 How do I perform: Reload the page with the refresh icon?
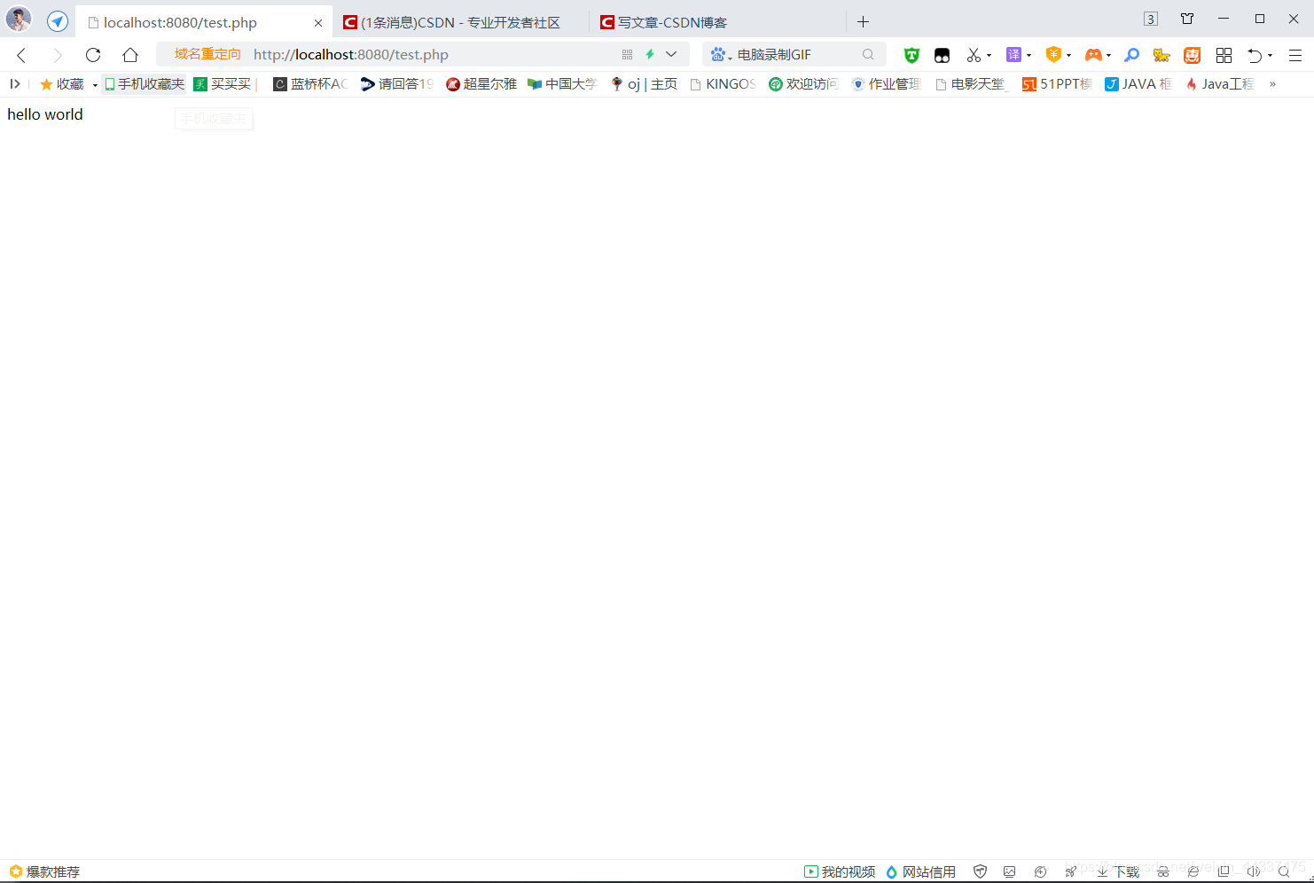(93, 55)
